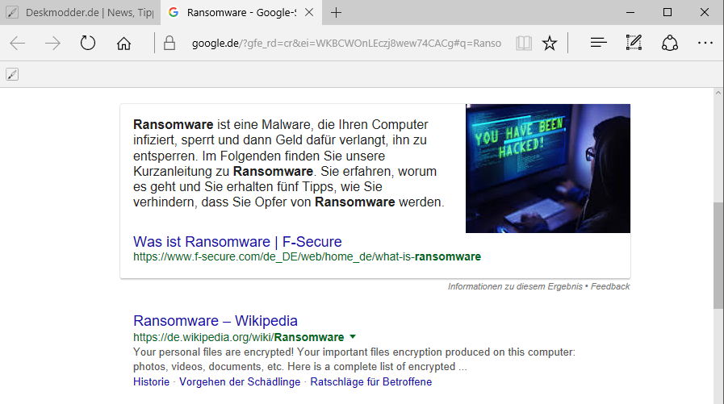Screen dimensions: 724x404
Task: Reload the page with the refresh icon
Action: [88, 43]
